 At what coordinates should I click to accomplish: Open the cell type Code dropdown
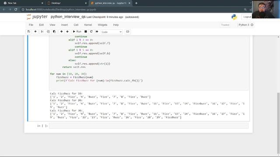point(112,32)
